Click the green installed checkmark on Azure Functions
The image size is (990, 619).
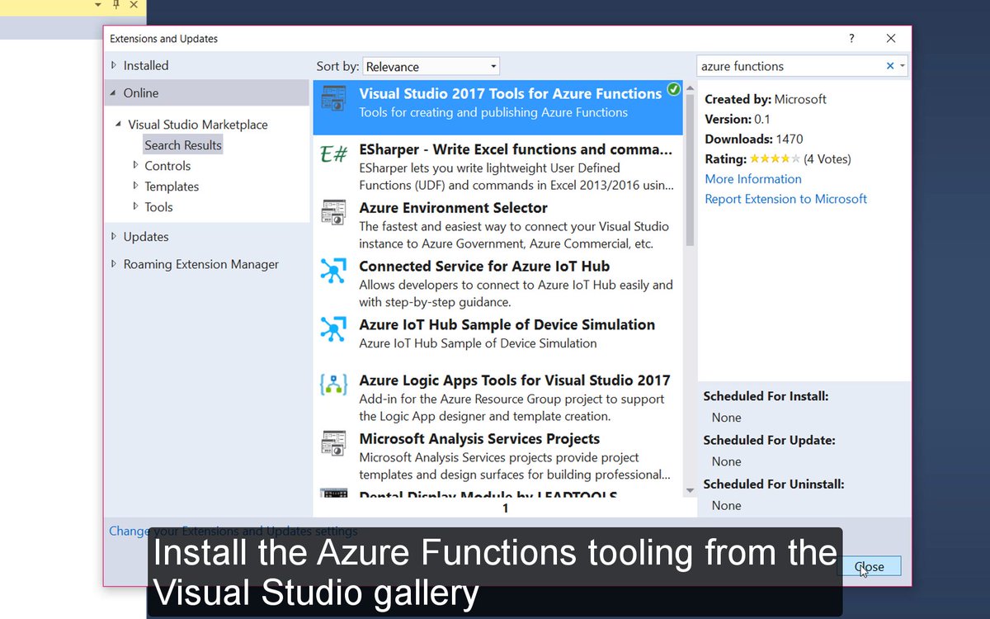pos(674,89)
